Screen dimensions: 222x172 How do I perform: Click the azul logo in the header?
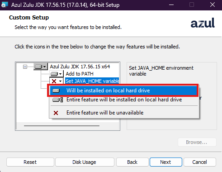(203, 23)
